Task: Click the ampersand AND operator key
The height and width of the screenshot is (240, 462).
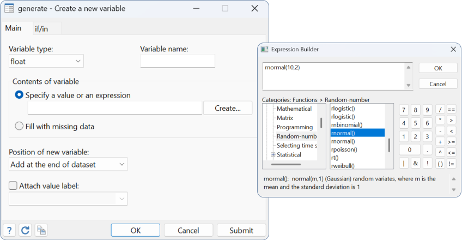Action: 415,163
